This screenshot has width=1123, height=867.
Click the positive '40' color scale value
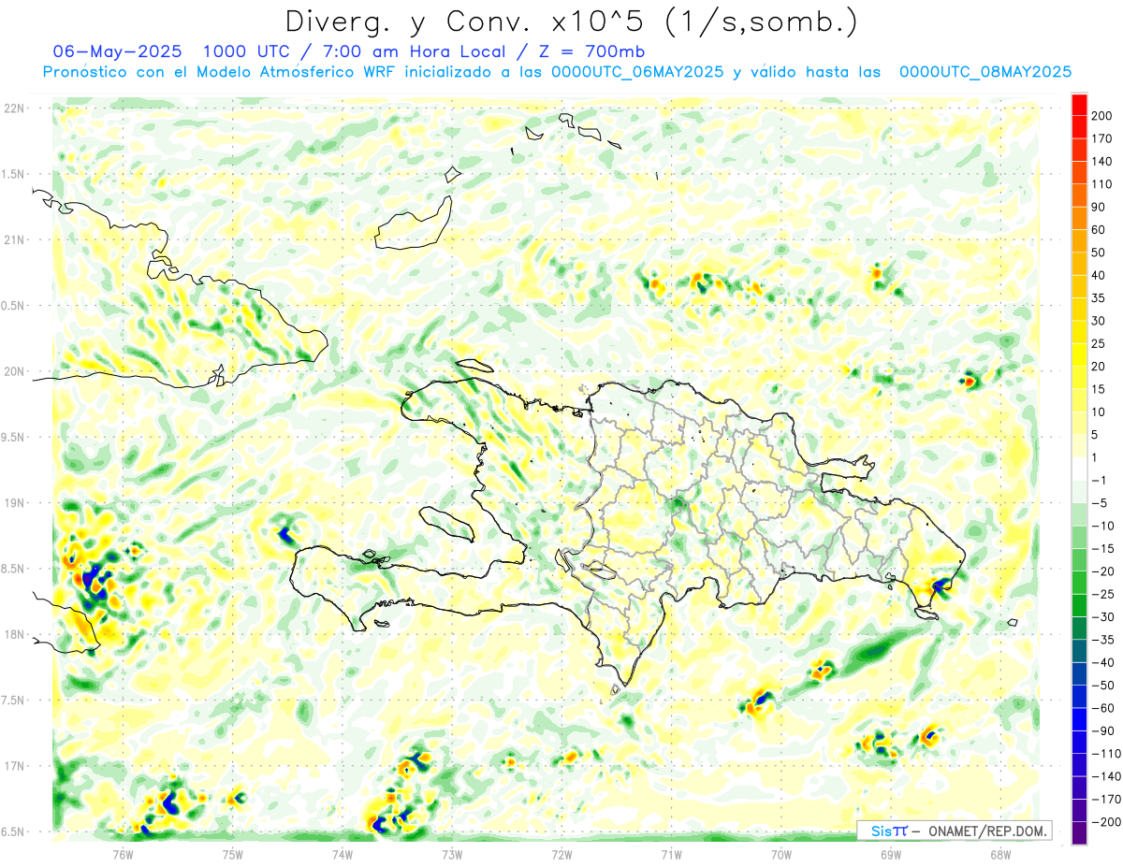(x=1100, y=275)
